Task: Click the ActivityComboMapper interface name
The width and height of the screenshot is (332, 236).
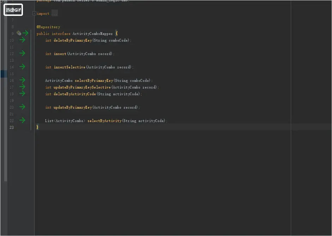Action: tap(92, 34)
